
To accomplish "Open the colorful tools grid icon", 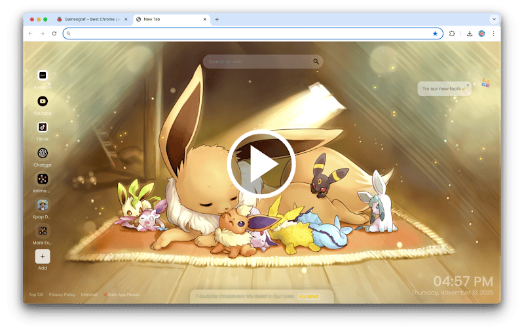I will 486,83.
